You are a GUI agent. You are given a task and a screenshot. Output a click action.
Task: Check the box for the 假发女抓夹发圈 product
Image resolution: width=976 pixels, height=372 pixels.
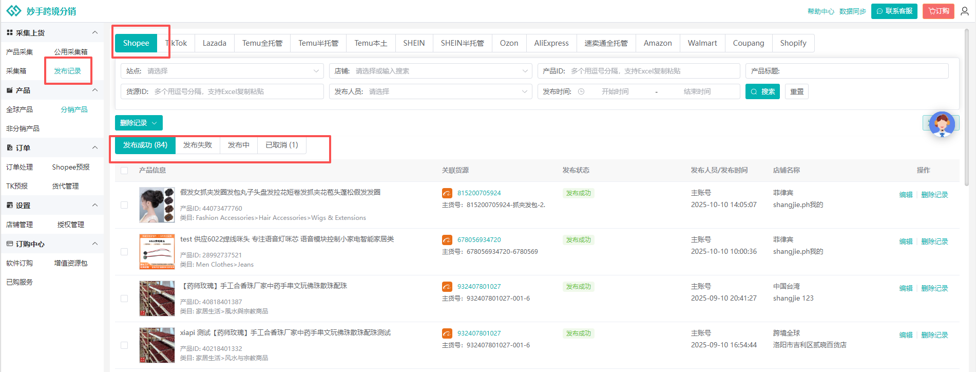124,205
